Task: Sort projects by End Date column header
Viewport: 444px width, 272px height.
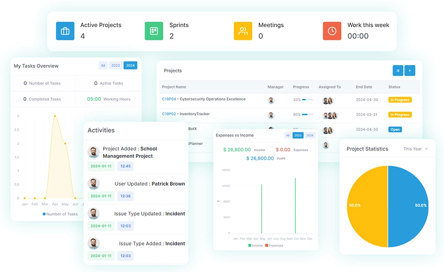Action: [364, 87]
